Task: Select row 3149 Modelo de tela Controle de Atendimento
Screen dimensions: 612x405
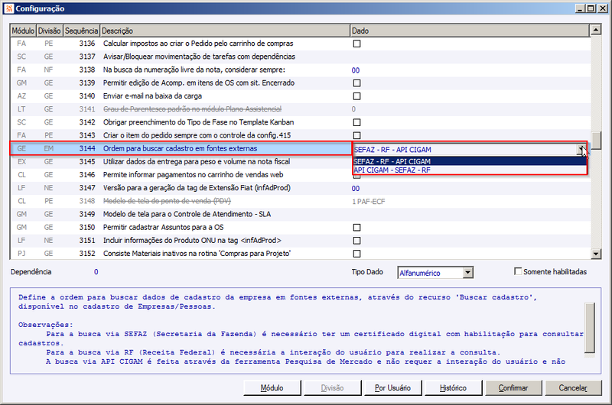Action: [x=300, y=215]
